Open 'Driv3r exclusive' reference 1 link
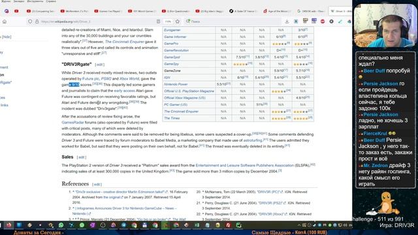Image resolution: width=418 pixels, height=235 pixels. (x=120, y=192)
